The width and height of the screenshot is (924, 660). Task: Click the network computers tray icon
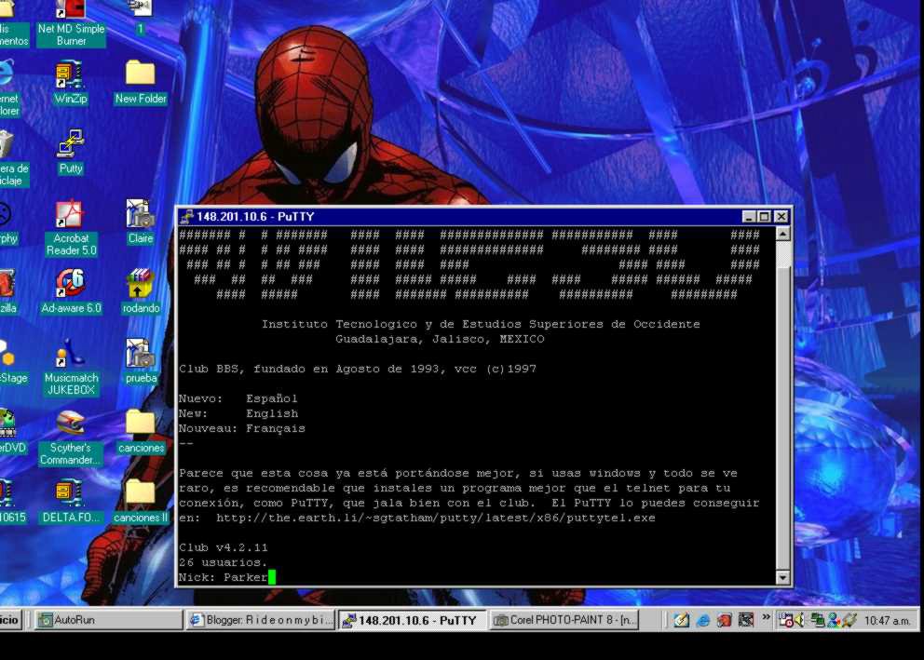(817, 620)
